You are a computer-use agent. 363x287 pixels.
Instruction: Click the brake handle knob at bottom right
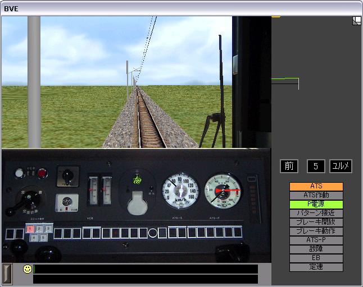(x=232, y=252)
